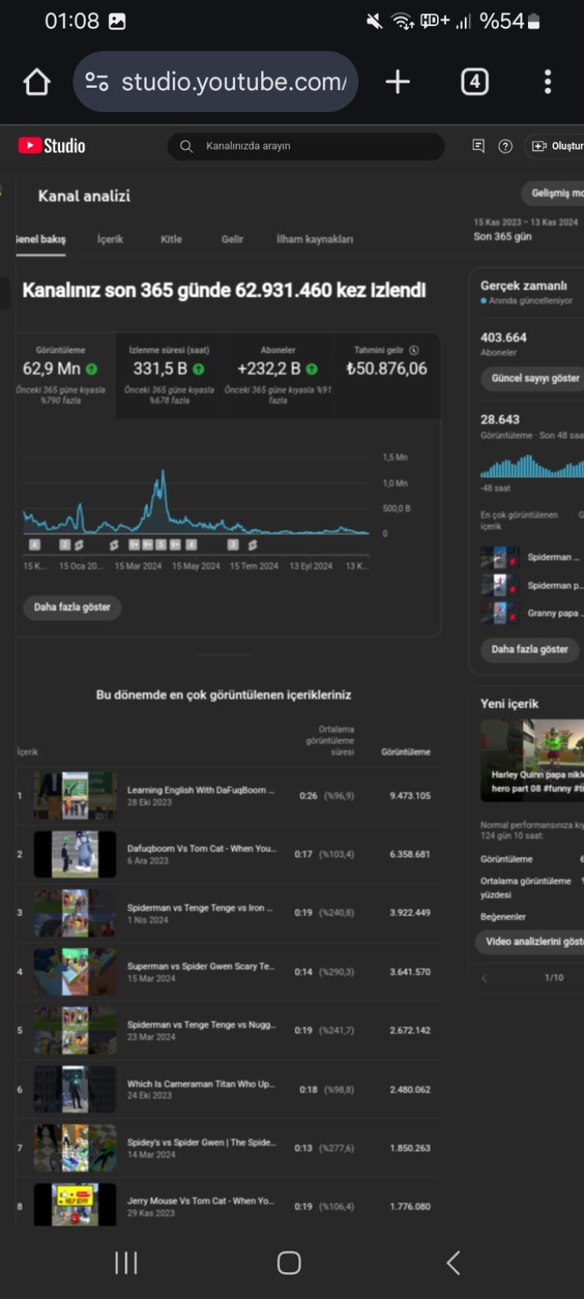Select the Görüntüleme metric card
The height and width of the screenshot is (1299, 584).
coord(61,375)
